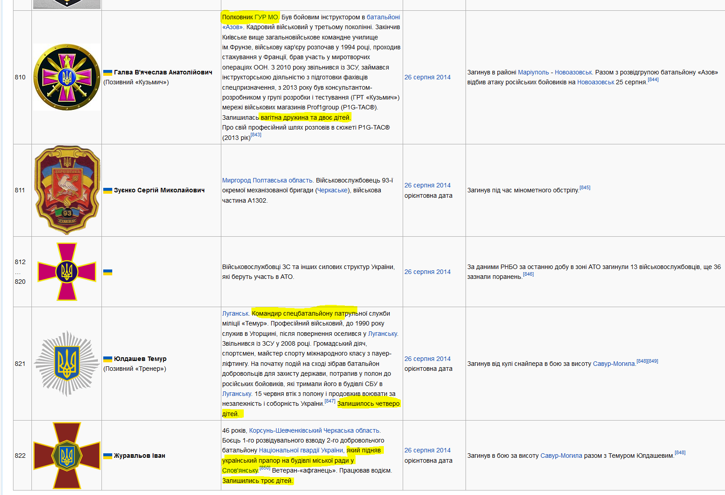725x495 pixels.
Task: Open the Черкаське link in parentheses
Action: 332,190
